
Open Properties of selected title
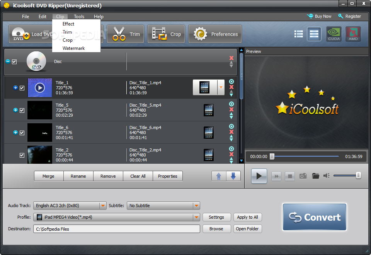pyautogui.click(x=167, y=176)
